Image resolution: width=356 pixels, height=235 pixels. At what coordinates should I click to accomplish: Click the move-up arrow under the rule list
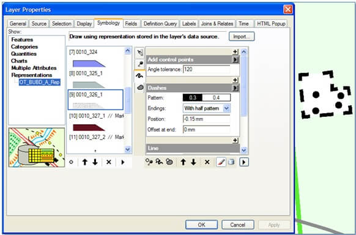(85, 162)
